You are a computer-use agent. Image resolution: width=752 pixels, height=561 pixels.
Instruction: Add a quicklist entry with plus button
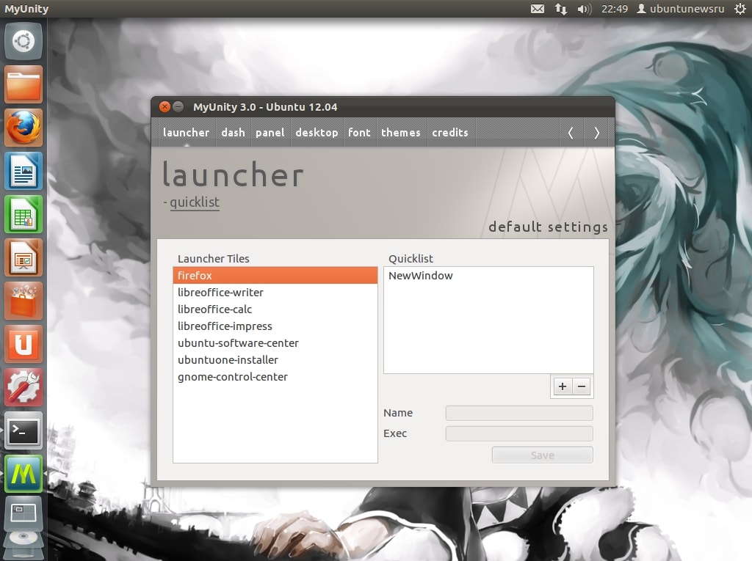(x=563, y=386)
